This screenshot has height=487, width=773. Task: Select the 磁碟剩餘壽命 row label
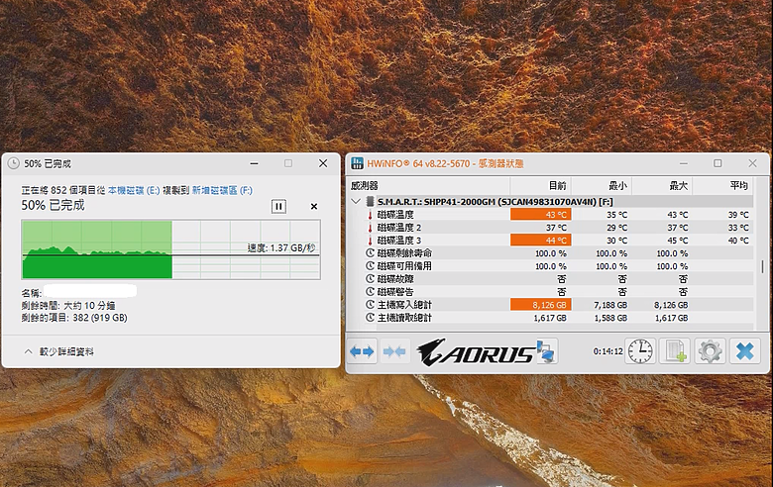coord(404,253)
